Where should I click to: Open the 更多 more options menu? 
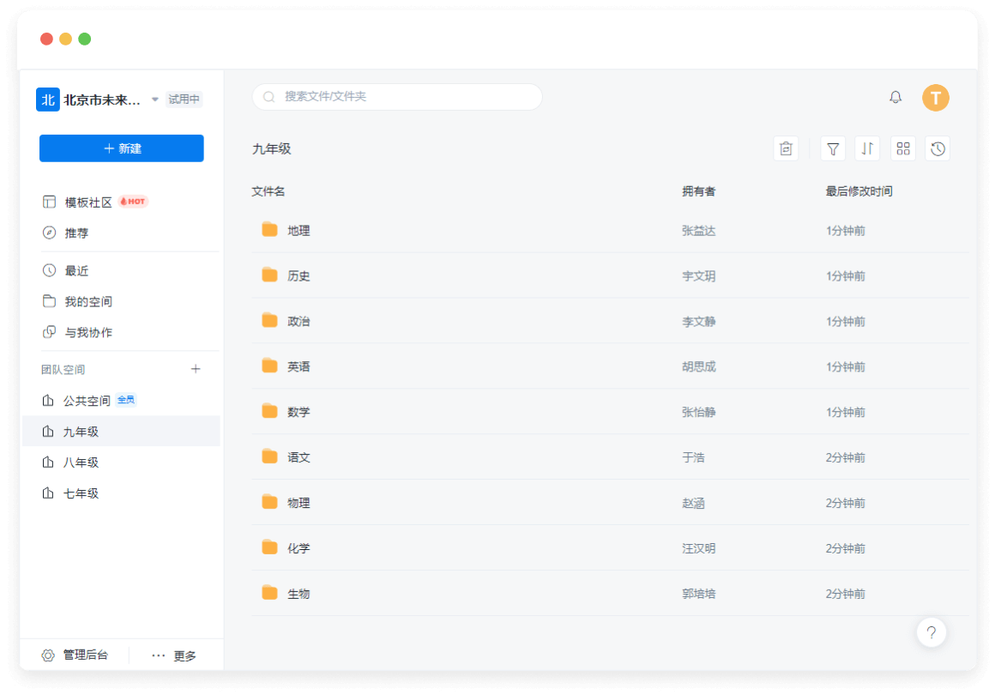(x=174, y=656)
